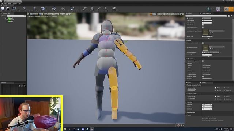Toggle the first Collision section checkbox
Viewport: 234px width, 131px height.
click(x=203, y=43)
